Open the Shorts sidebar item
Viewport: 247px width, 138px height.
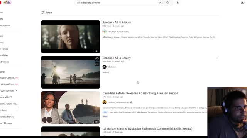click(x=2, y=19)
